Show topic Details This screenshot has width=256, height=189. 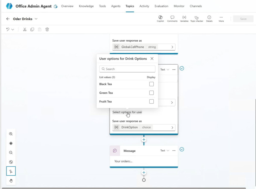[x=209, y=19]
